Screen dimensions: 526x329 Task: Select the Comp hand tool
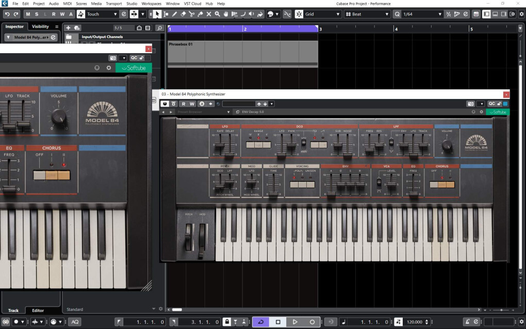pyautogui.click(x=226, y=14)
